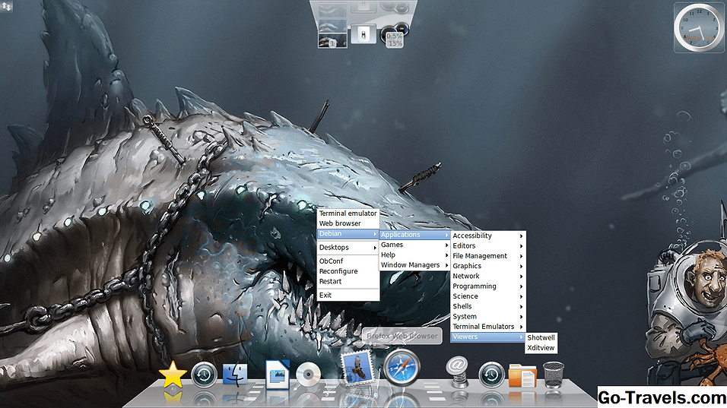Viewport: 727px width, 408px height.
Task: Launch Finder from the dock
Action: click(235, 375)
